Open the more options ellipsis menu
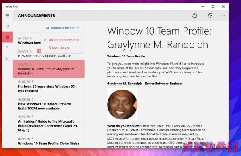Image resolution: width=241 pixels, height=156 pixels. 223,16
